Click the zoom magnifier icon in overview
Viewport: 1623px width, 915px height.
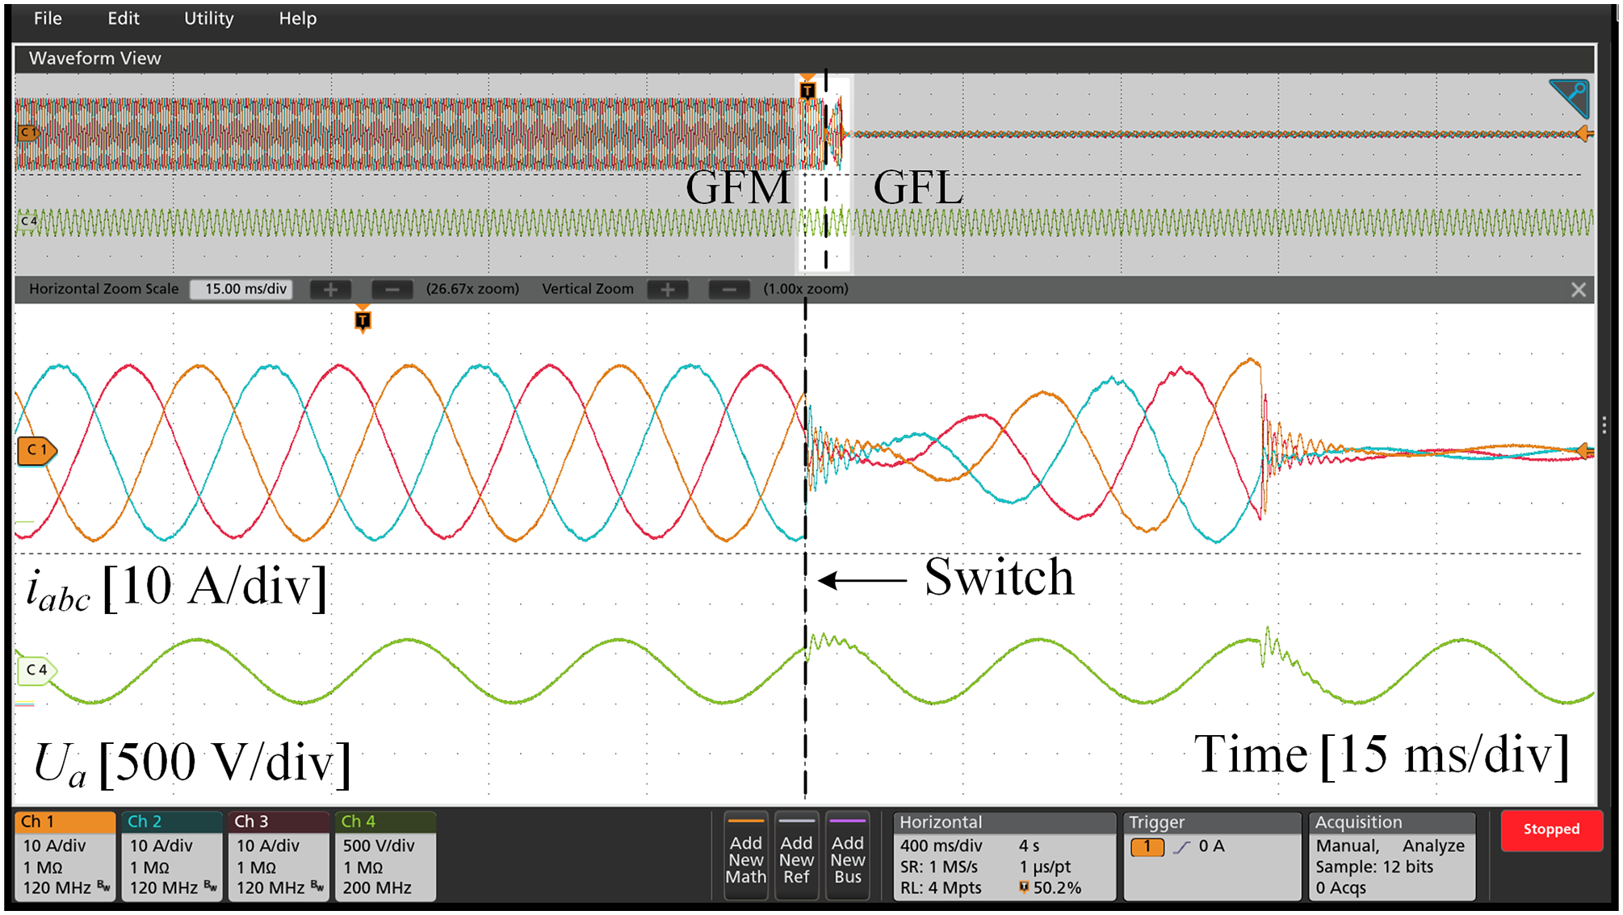pyautogui.click(x=1569, y=98)
